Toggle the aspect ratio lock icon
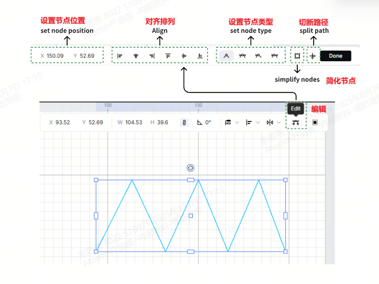 coord(184,123)
